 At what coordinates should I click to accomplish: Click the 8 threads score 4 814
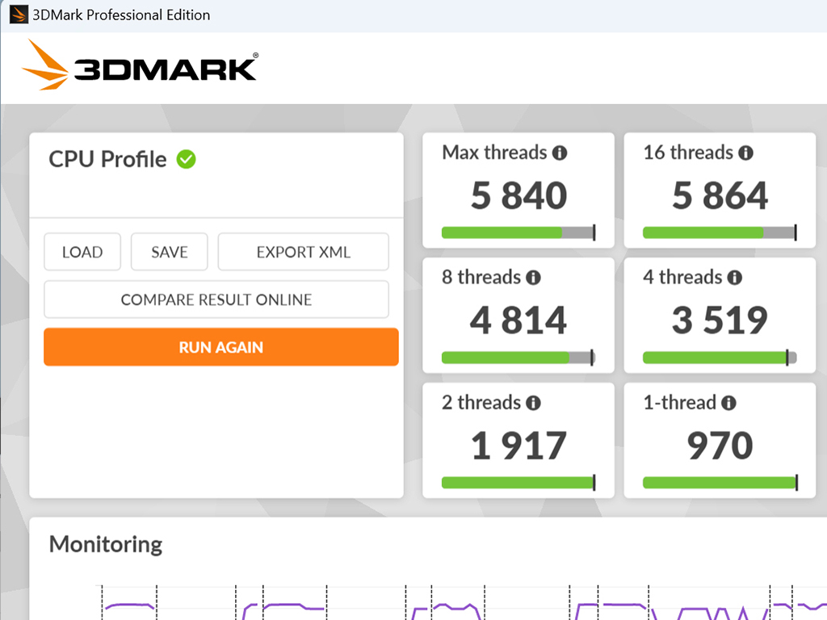[x=518, y=320]
